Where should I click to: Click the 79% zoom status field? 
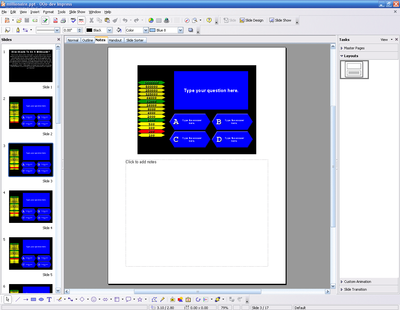225,308
